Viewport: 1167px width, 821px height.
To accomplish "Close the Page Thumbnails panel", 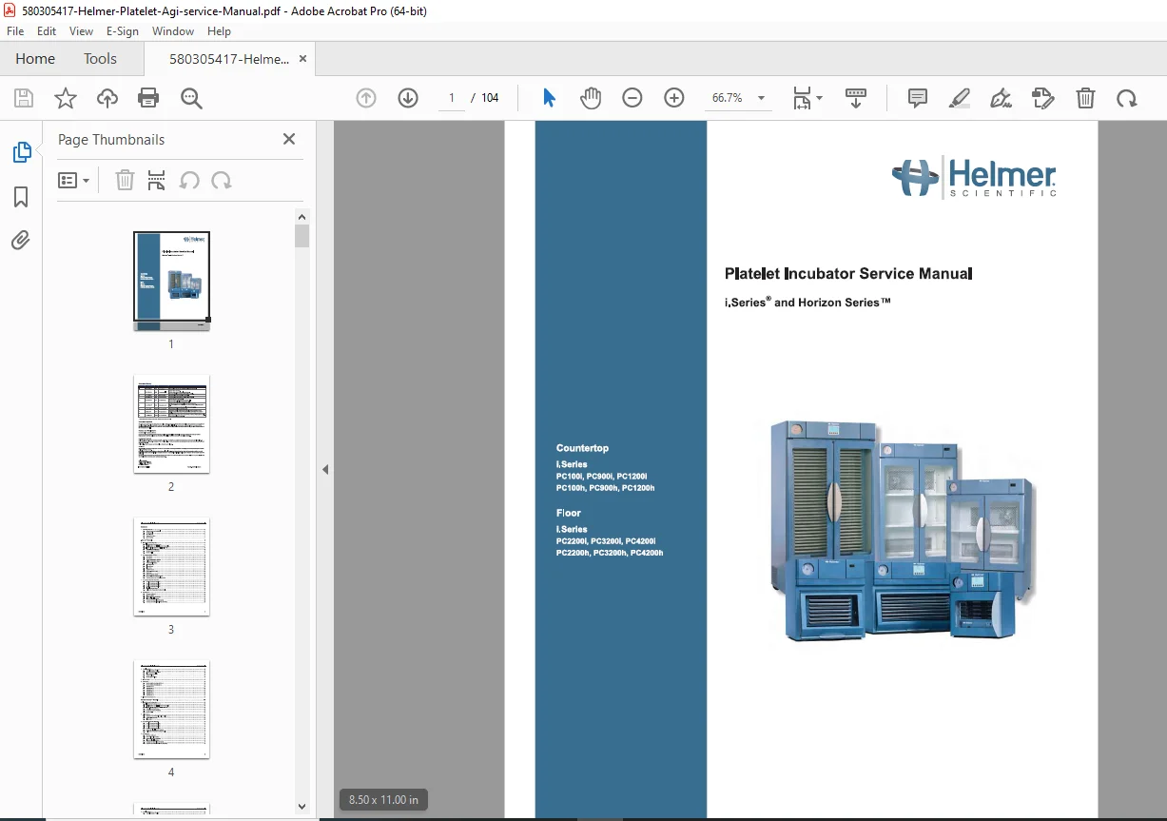I will click(289, 139).
